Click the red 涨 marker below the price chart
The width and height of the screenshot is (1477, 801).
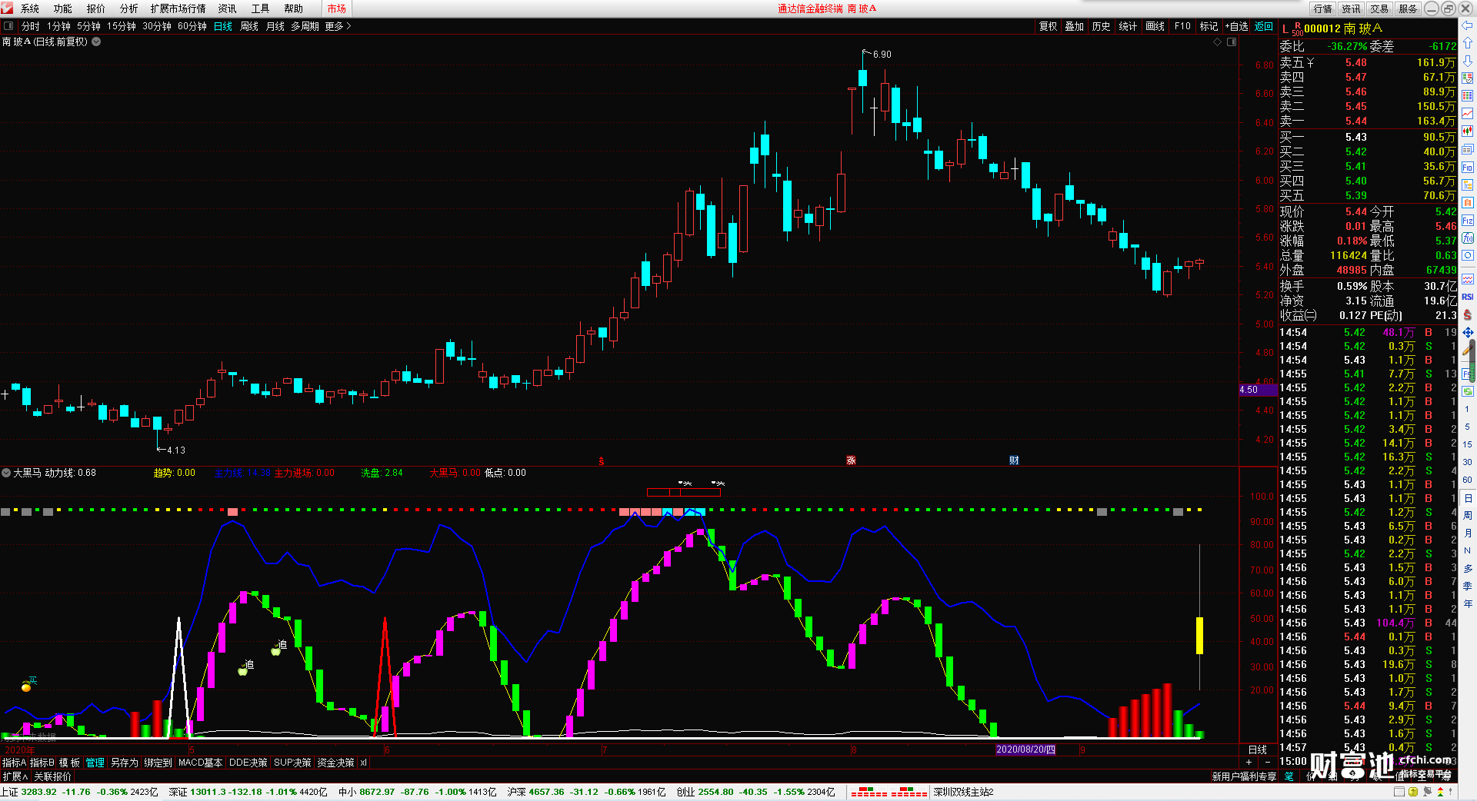tap(851, 460)
